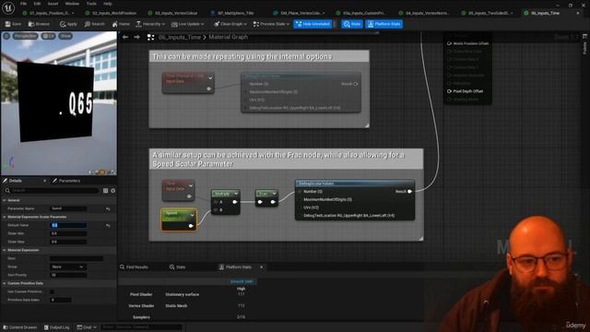Click the Slider Min value field
590x332 pixels.
coord(68,233)
